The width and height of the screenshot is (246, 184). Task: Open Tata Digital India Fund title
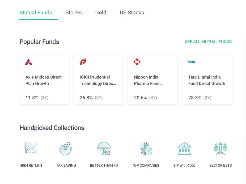tap(207, 80)
